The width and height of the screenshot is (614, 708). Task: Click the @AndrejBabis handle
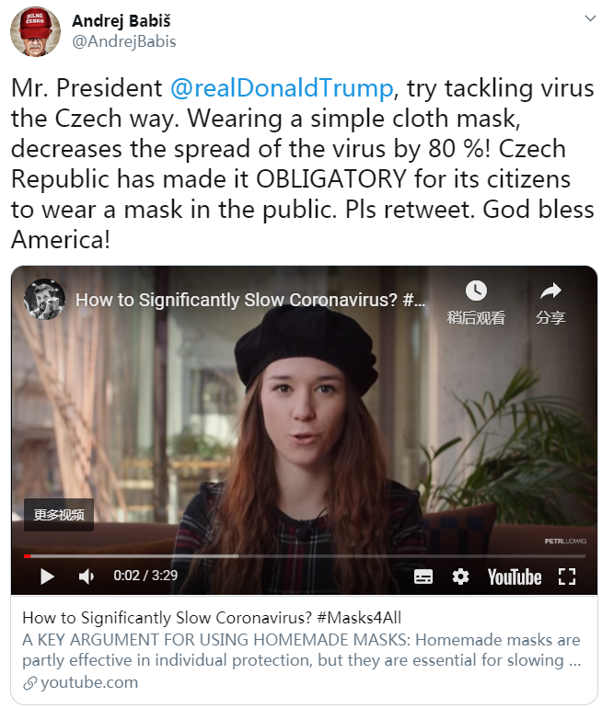pyautogui.click(x=123, y=41)
